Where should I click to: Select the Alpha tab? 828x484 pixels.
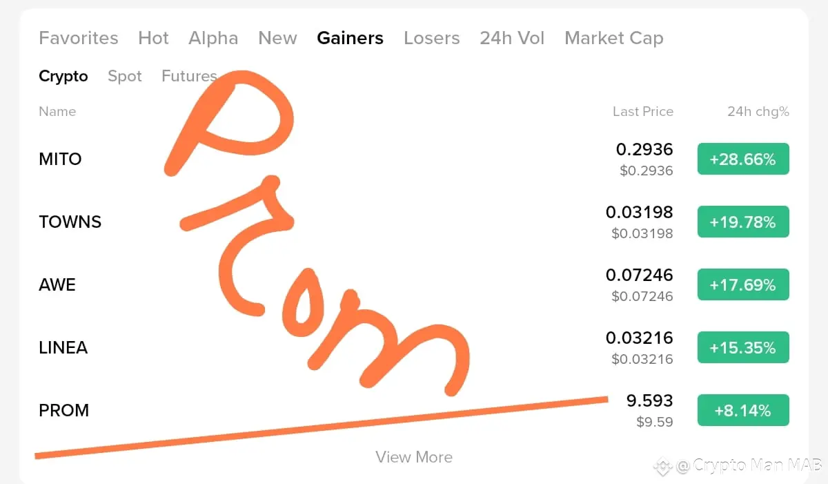pos(213,38)
